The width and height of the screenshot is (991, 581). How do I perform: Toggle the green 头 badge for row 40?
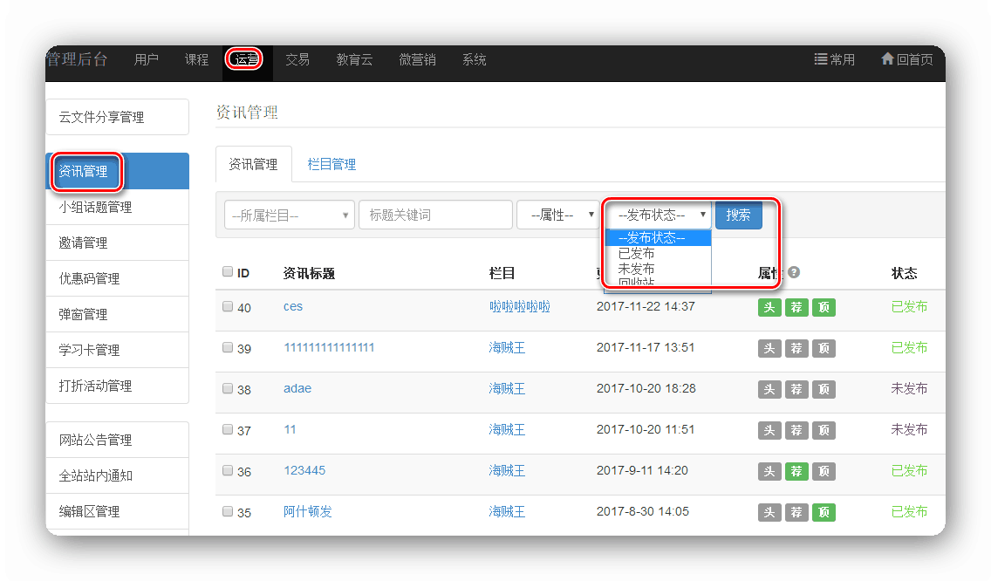[769, 307]
